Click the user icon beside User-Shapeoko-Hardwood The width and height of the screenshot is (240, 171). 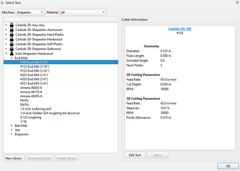pos(11,54)
